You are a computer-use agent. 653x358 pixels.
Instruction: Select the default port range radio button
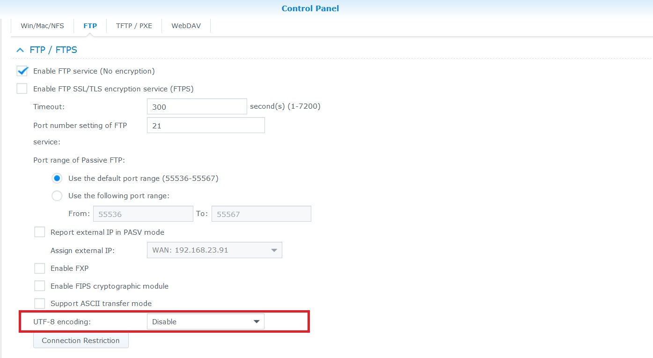point(57,178)
